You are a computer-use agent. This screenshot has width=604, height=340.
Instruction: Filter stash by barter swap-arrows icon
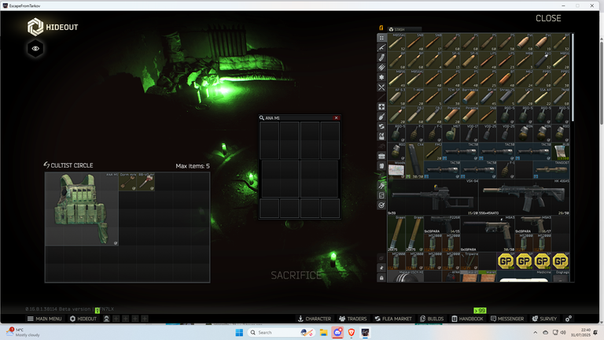tap(381, 127)
